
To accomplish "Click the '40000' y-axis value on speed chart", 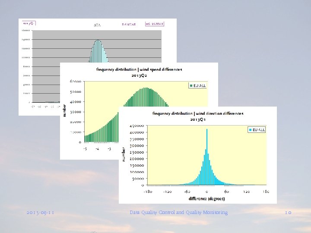I will [x=75, y=102].
